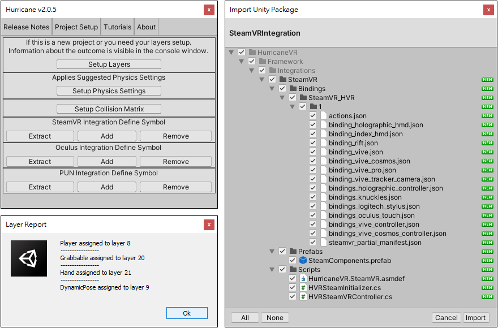Click the actions.json file icon
Image resolution: width=498 pixels, height=328 pixels.
[x=324, y=115]
